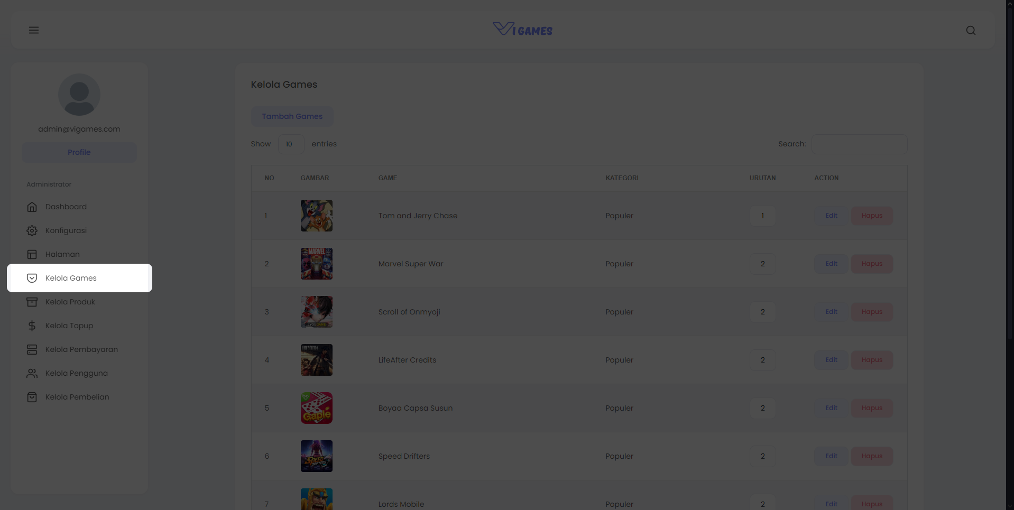Viewport: 1014px width, 510px height.
Task: Hapus the LifeAfter Credits game
Action: coord(872,360)
